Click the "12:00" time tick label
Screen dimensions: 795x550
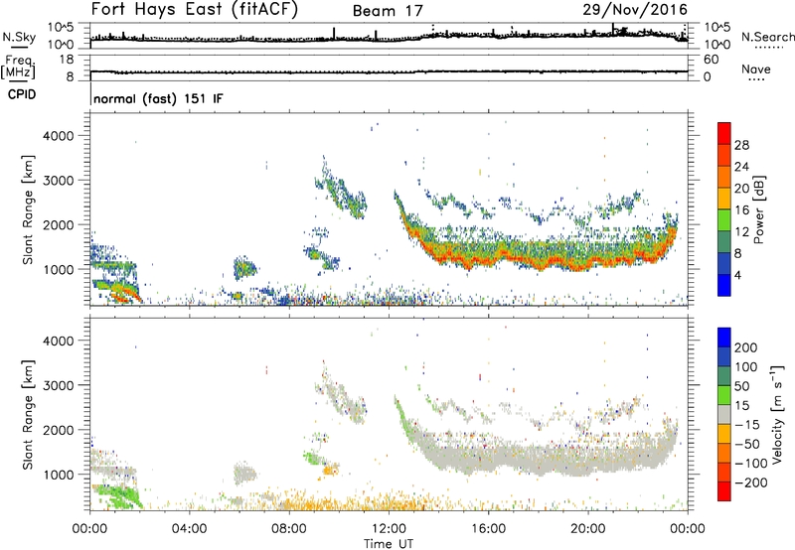pyautogui.click(x=389, y=529)
